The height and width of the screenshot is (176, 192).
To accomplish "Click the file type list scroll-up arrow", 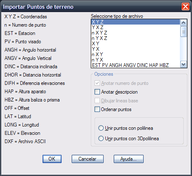I will pyautogui.click(x=184, y=23).
